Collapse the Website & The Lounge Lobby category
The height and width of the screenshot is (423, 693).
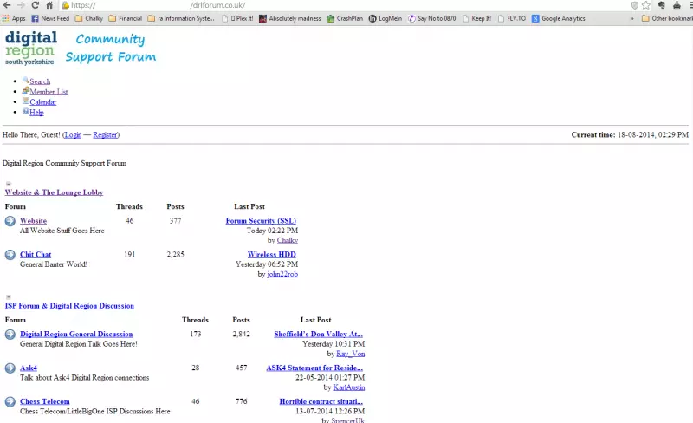pos(9,184)
